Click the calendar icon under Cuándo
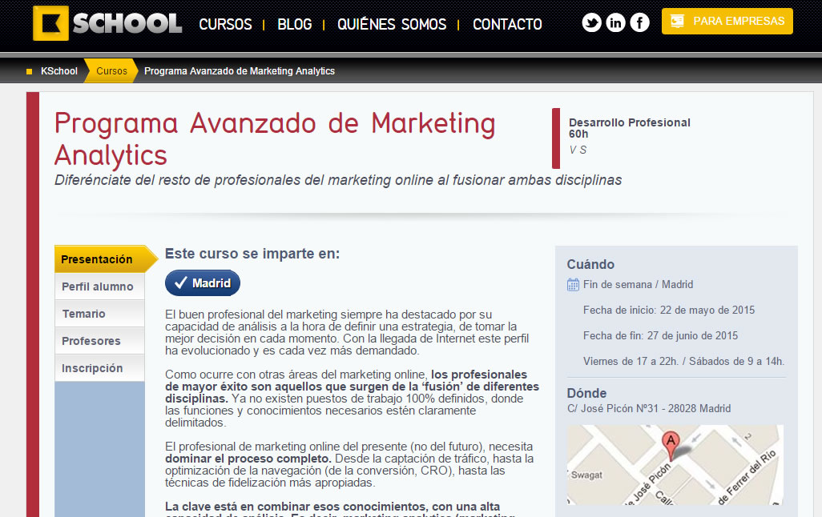The image size is (822, 517). (x=573, y=285)
